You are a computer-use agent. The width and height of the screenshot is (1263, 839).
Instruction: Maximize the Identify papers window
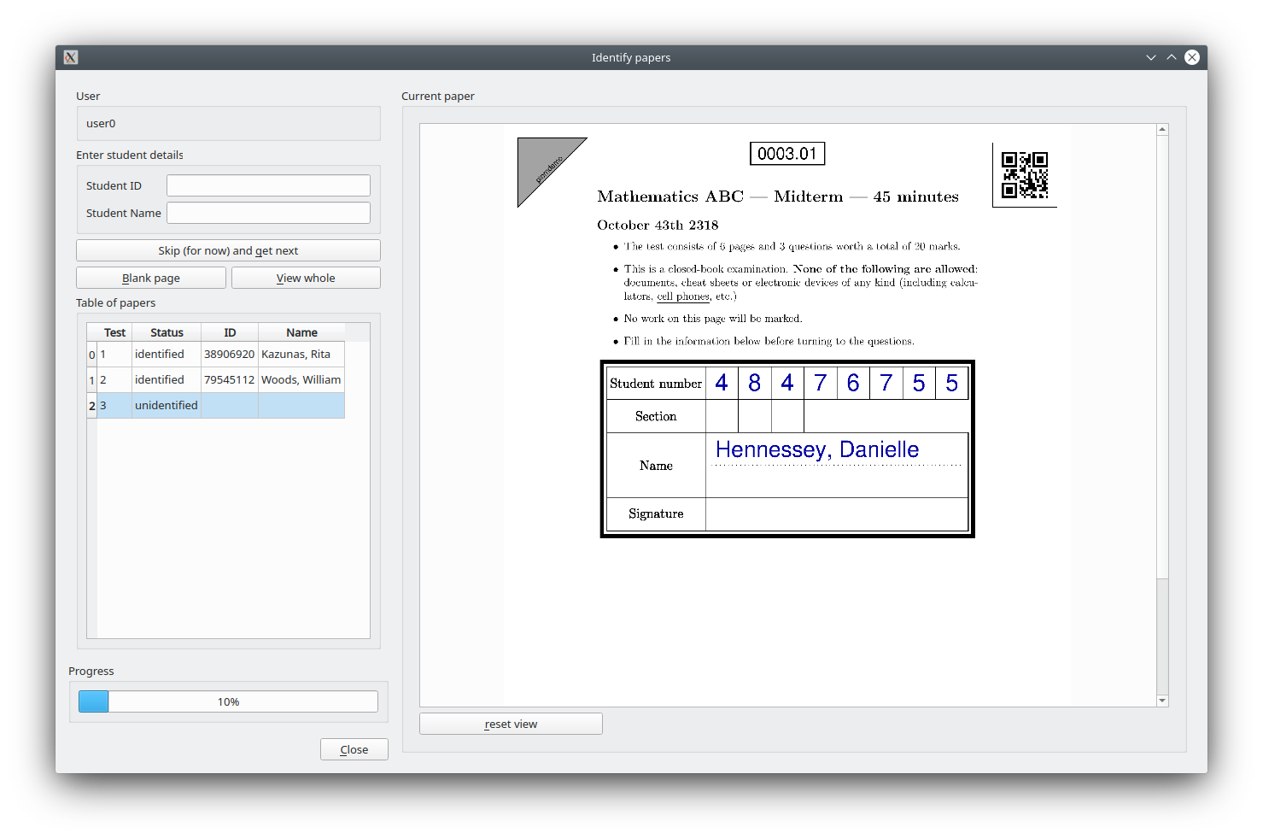pyautogui.click(x=1172, y=57)
